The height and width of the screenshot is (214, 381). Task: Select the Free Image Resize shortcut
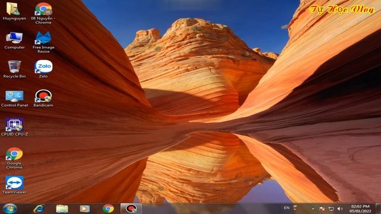pyautogui.click(x=43, y=42)
